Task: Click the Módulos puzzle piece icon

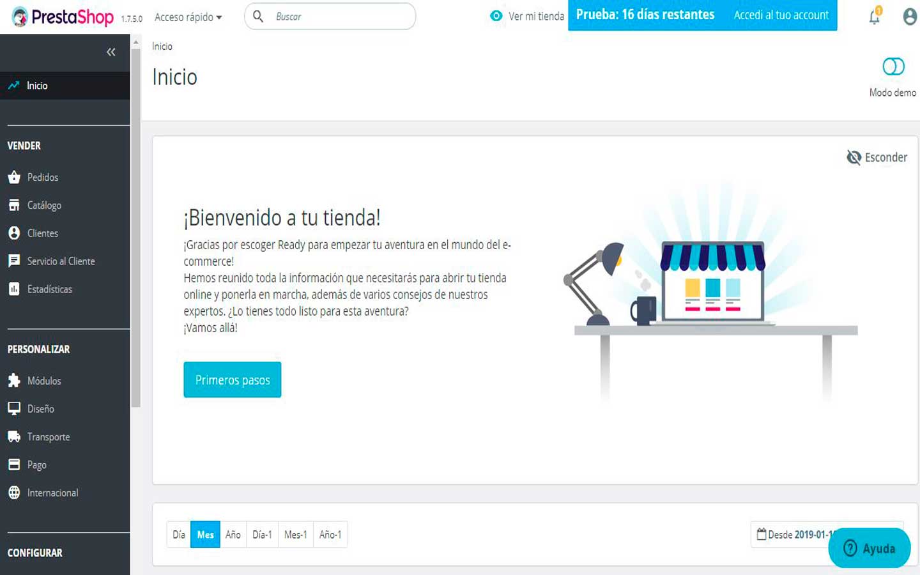Action: click(x=14, y=381)
